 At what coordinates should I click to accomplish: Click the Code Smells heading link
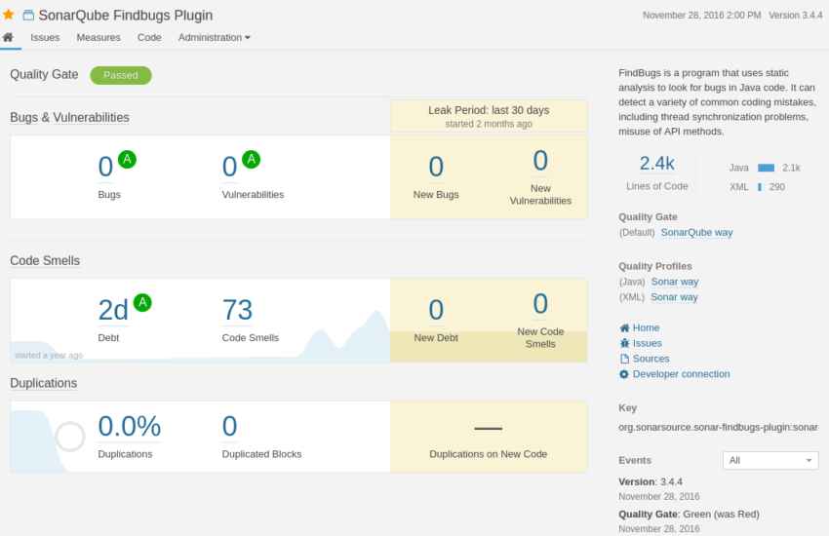click(45, 261)
